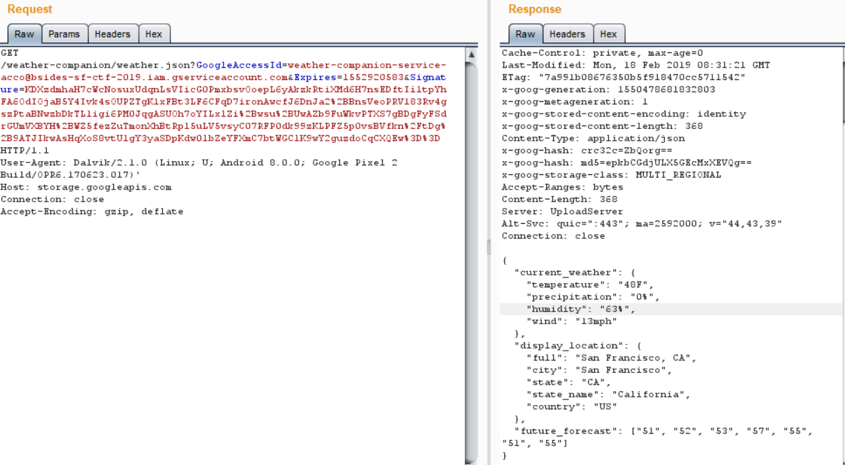Click the Accept-Encoding header line

(x=91, y=211)
